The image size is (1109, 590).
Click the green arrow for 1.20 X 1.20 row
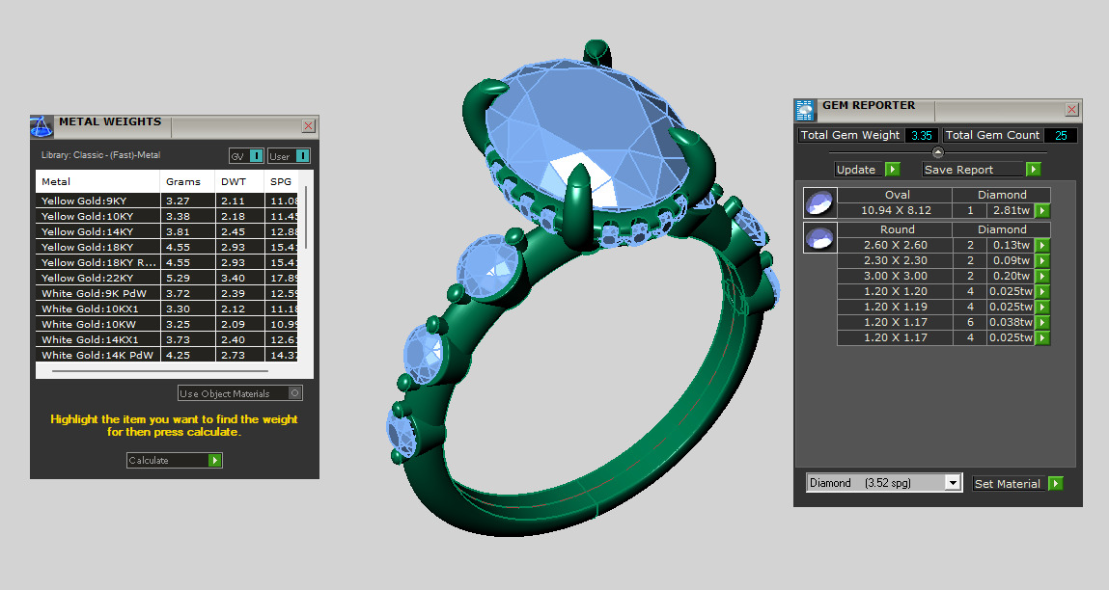pos(1041,292)
